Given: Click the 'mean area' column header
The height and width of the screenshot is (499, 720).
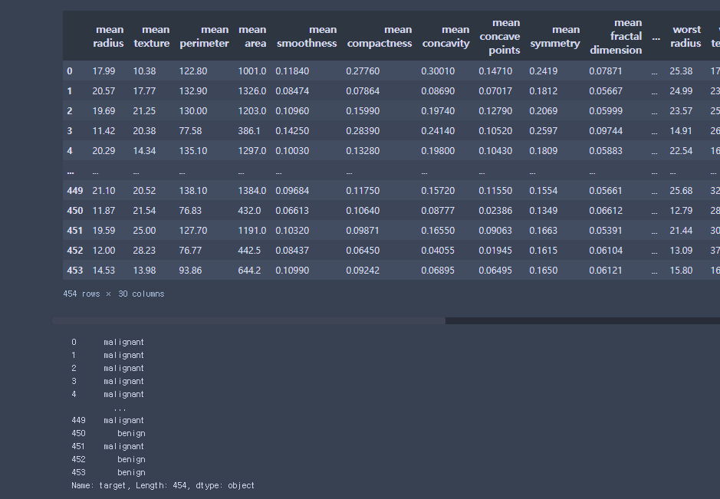Looking at the screenshot, I should 252,36.
